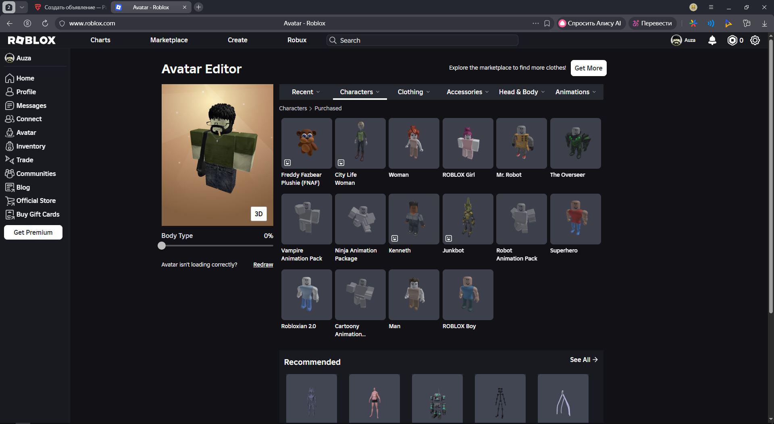Select the ROBLOX Girl character
774x424 pixels.
468,143
